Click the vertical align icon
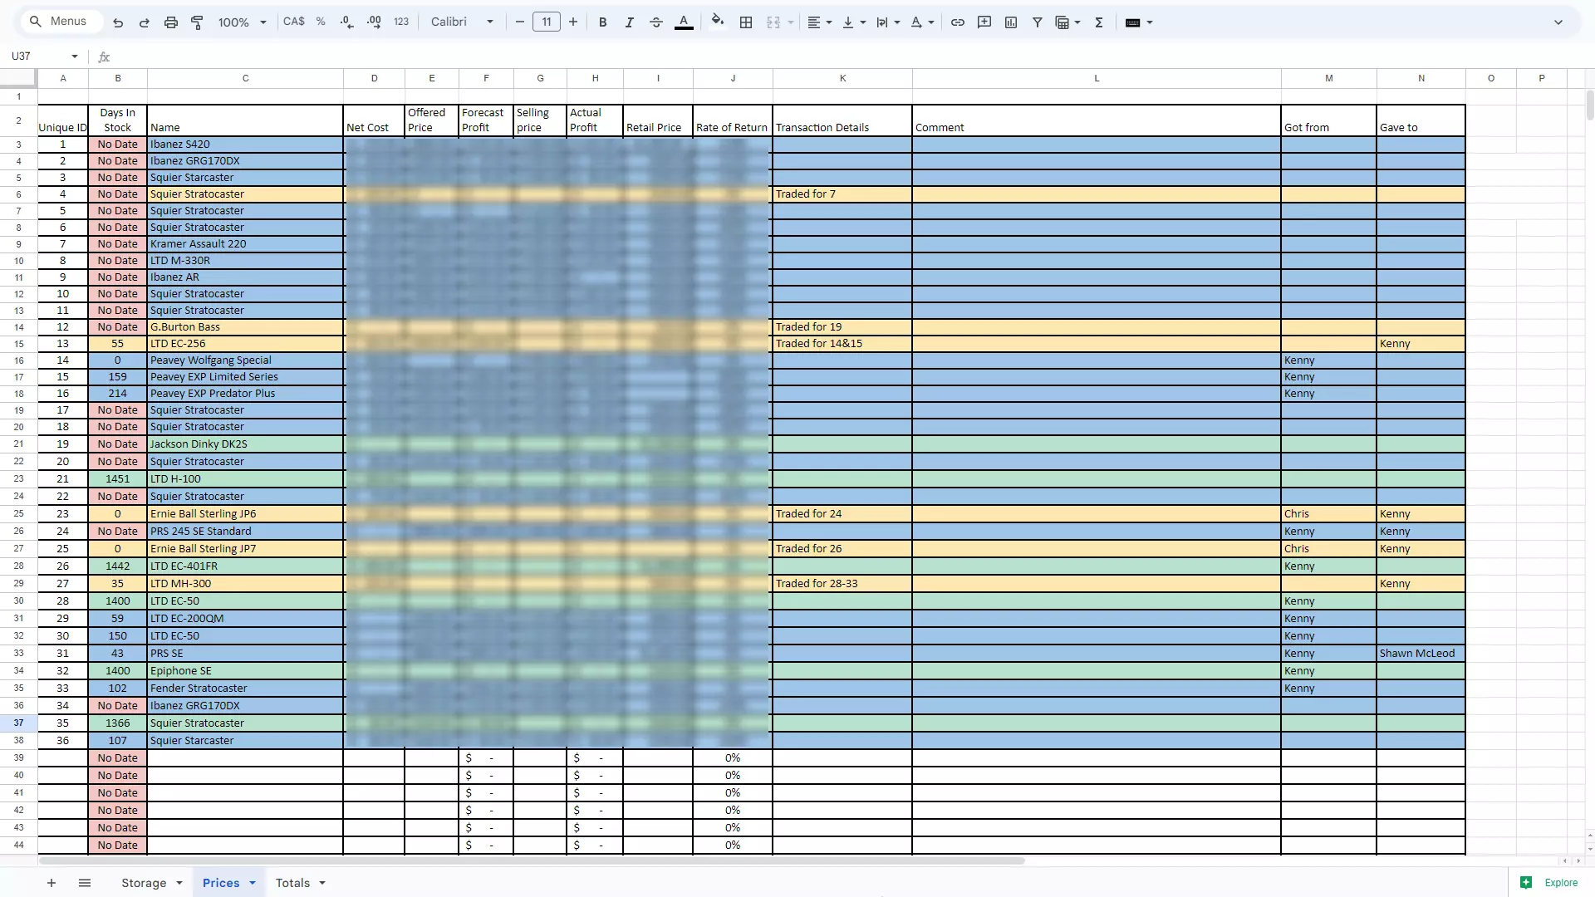This screenshot has width=1595, height=897. pos(848,22)
